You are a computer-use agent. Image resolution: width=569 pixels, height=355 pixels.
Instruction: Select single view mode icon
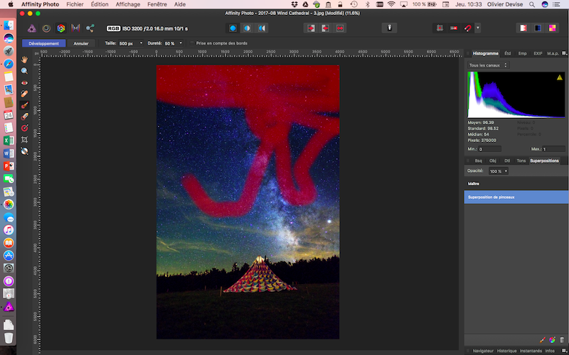click(233, 28)
